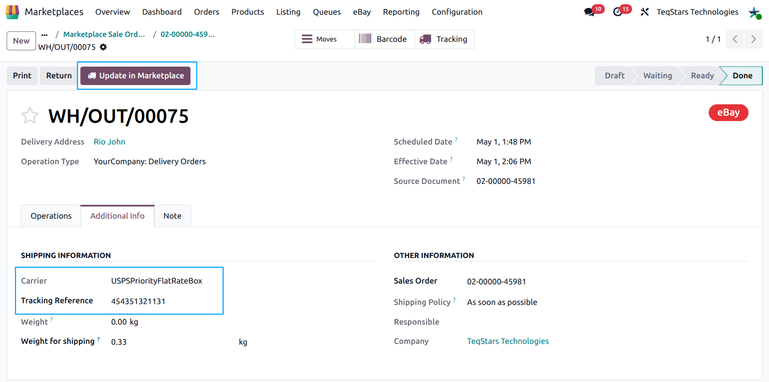Click the Source Document value 02-00000-45981
Screen dimensions: 769x382
pos(506,181)
